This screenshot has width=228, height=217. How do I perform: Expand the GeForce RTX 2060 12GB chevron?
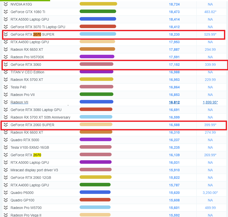(6, 178)
